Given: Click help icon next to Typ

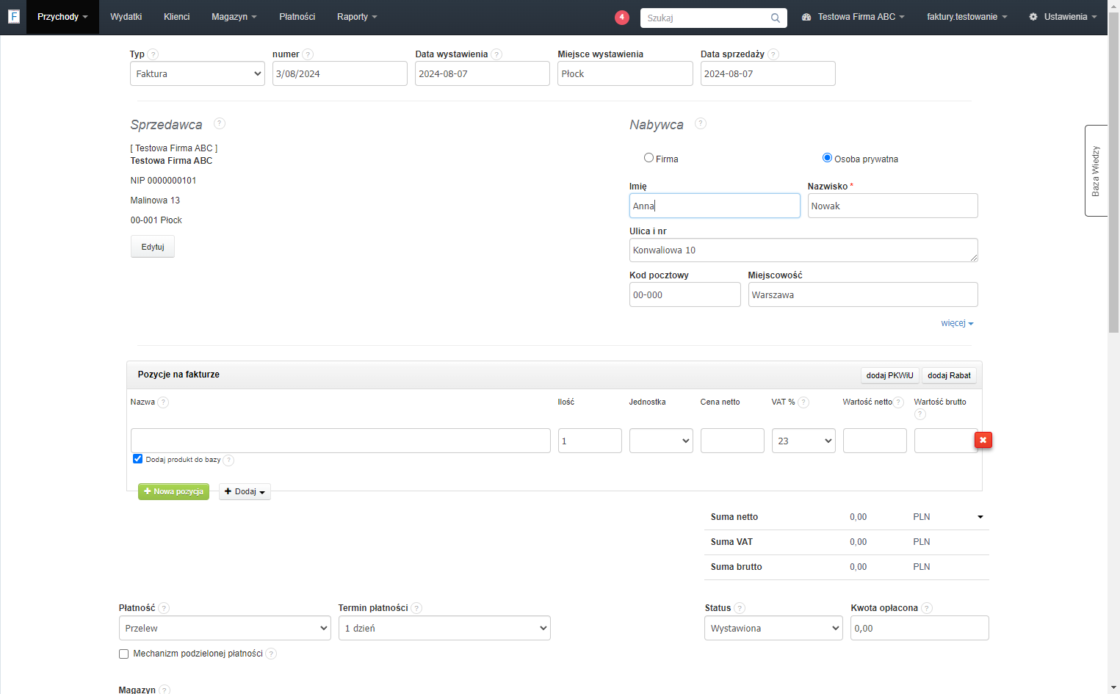Looking at the screenshot, I should point(153,54).
